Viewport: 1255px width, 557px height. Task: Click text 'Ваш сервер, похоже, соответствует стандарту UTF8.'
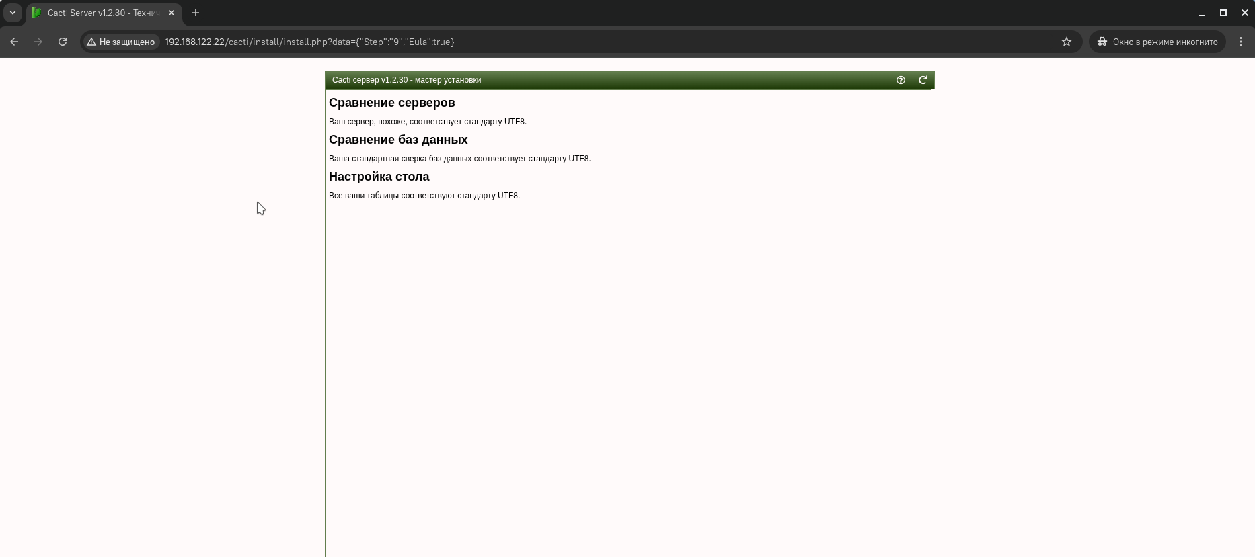coord(428,122)
